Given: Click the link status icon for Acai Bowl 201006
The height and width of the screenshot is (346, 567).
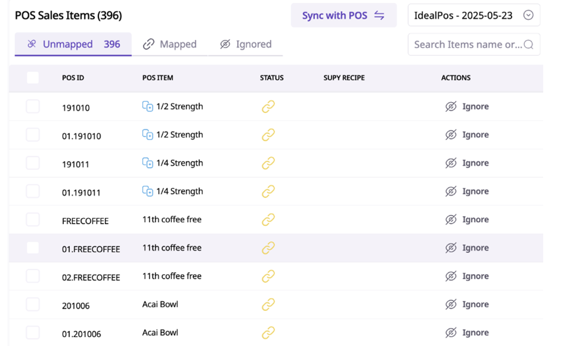Looking at the screenshot, I should click(x=268, y=304).
